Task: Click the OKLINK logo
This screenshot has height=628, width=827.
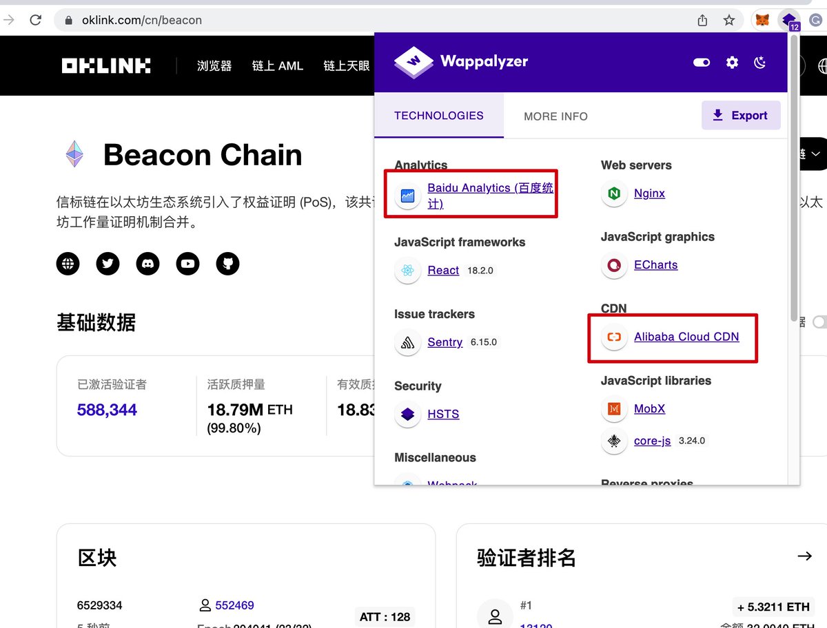Action: coord(106,66)
